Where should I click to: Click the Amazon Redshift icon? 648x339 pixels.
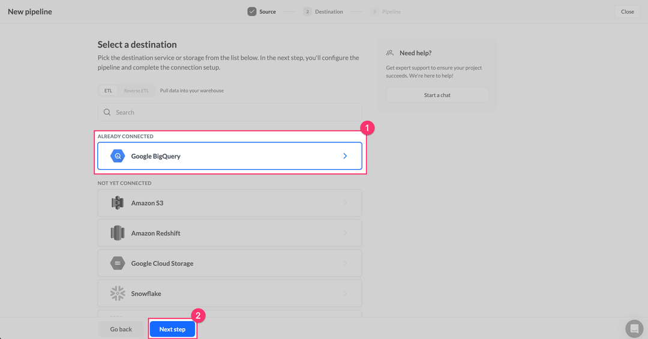click(x=118, y=233)
